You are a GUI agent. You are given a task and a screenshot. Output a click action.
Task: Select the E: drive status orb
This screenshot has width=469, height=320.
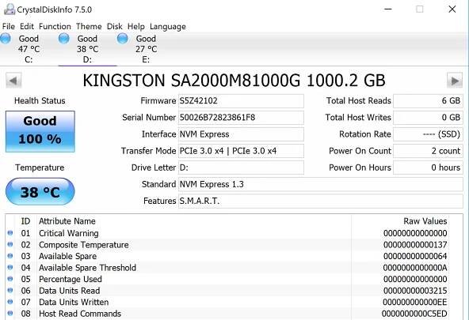click(x=122, y=39)
